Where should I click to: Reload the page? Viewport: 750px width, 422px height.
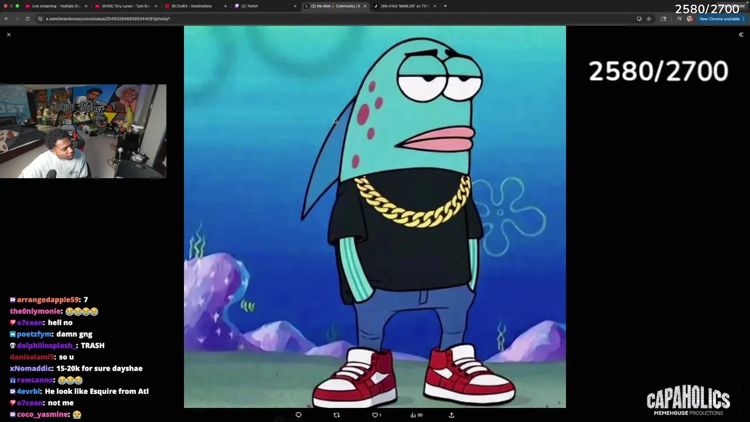tap(27, 19)
